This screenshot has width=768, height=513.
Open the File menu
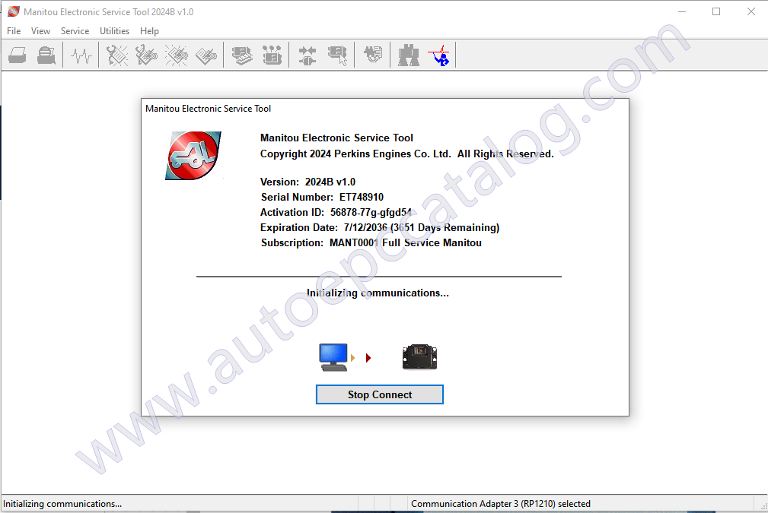pos(14,31)
